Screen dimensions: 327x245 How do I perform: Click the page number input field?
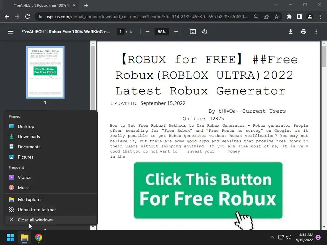click(120, 32)
